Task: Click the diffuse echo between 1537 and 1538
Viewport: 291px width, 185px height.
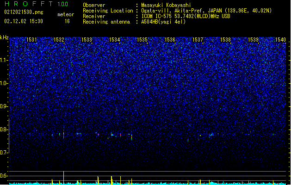Action: [211, 135]
